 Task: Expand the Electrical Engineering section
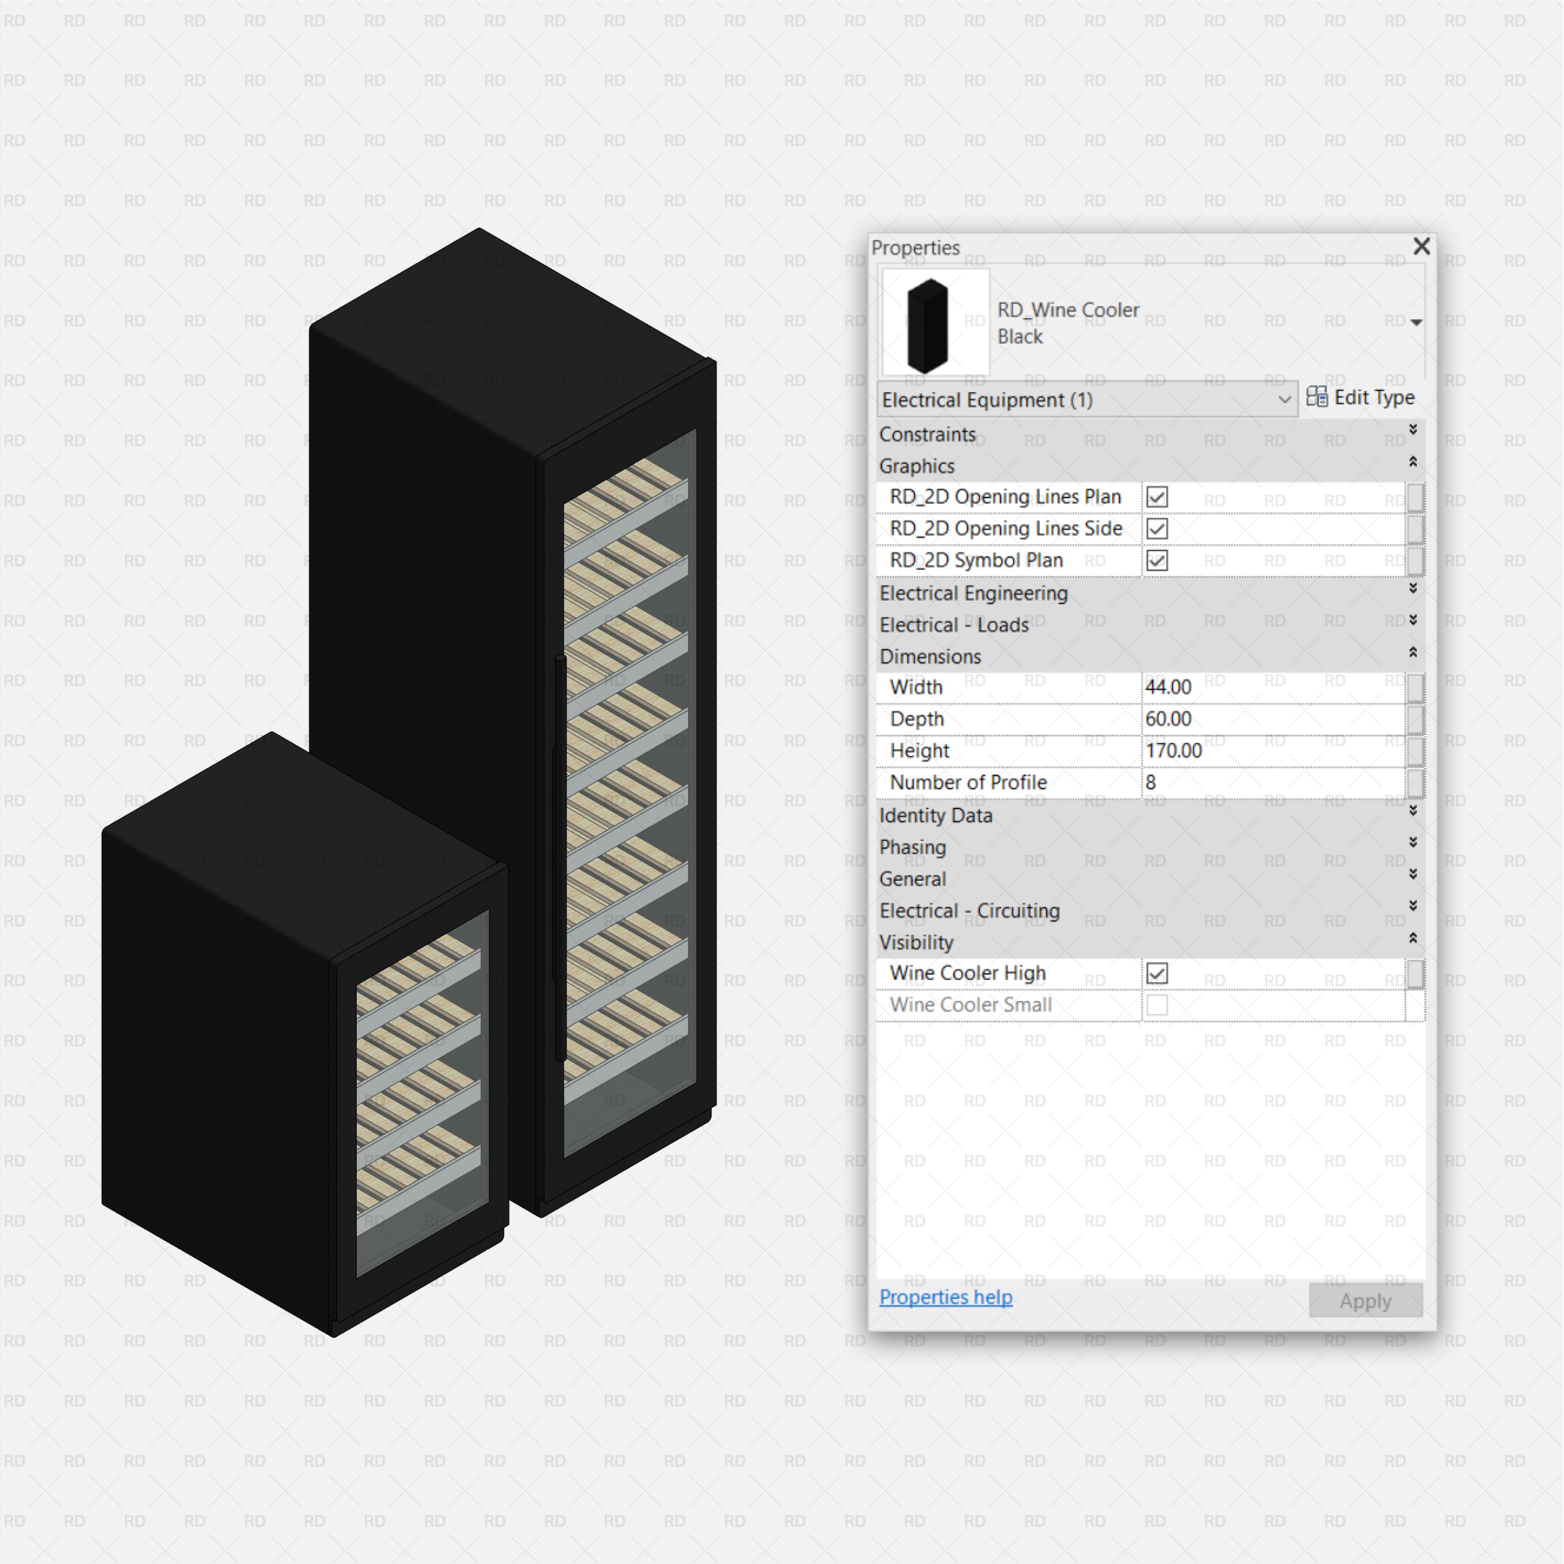coord(1412,589)
